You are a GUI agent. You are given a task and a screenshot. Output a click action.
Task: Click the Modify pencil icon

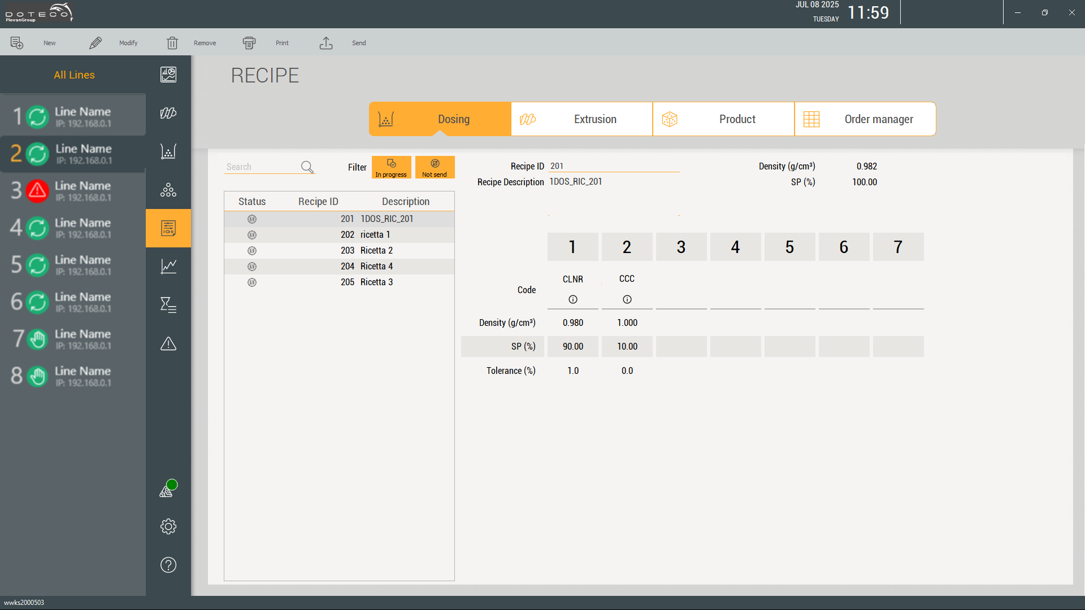(x=96, y=43)
